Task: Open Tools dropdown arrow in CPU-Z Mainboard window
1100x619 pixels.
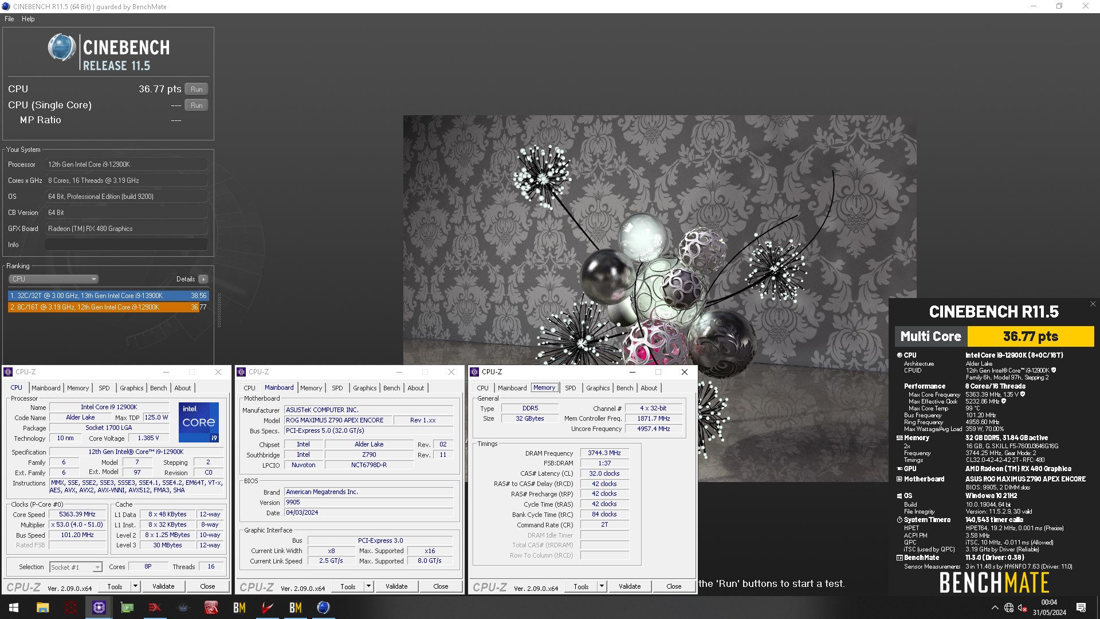Action: pos(369,586)
